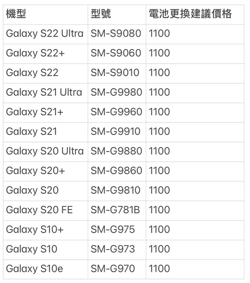Viewport: 250px width, 283px height.
Task: Click model number SM-S9080
Action: coord(116,34)
